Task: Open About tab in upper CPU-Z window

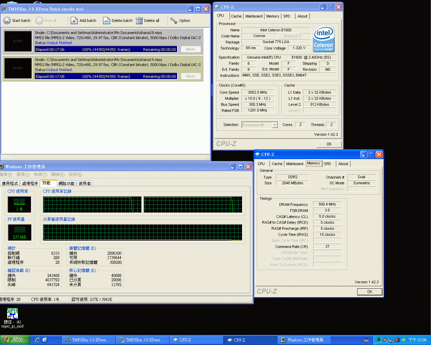Action: point(302,16)
